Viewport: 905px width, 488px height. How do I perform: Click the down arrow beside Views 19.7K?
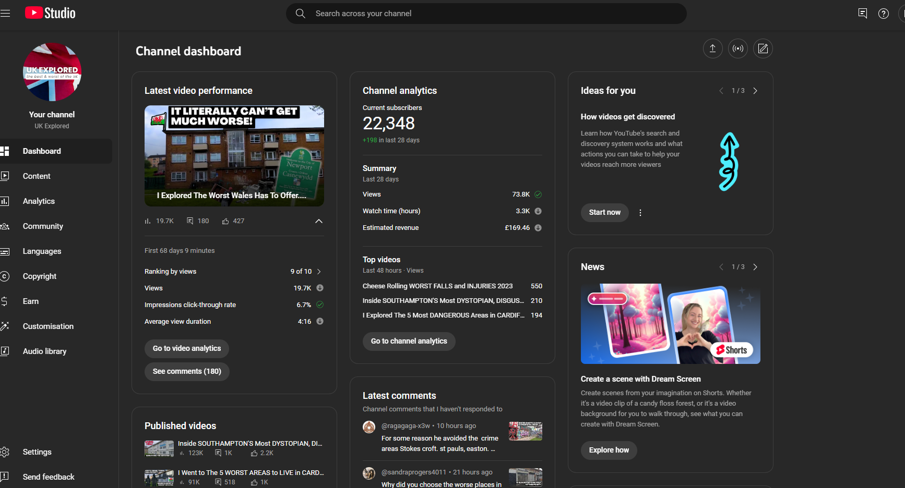(320, 288)
